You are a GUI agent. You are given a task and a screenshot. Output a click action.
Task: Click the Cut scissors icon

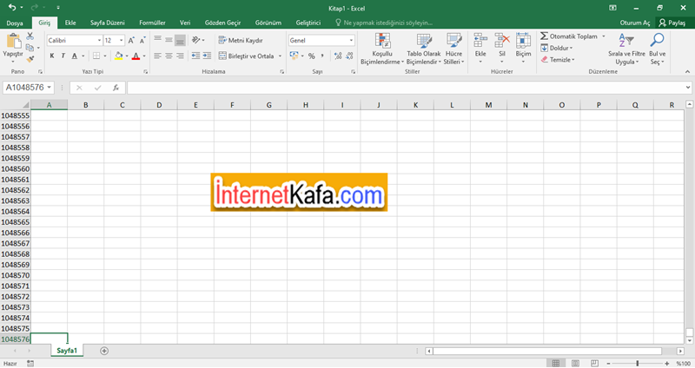(x=30, y=36)
